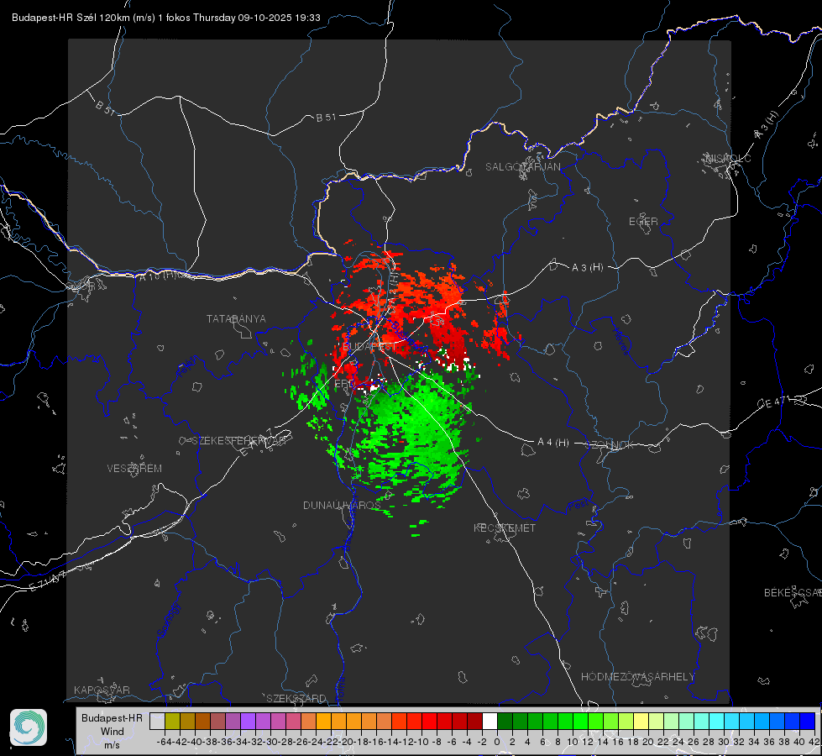Image resolution: width=822 pixels, height=756 pixels.
Task: Click the A 4 (H) motorway label
Action: point(553,443)
